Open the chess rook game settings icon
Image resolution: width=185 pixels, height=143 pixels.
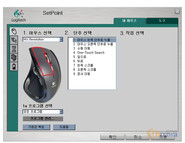(14, 49)
